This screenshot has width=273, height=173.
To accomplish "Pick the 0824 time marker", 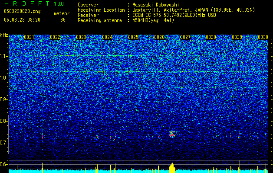I will (x=107, y=37).
